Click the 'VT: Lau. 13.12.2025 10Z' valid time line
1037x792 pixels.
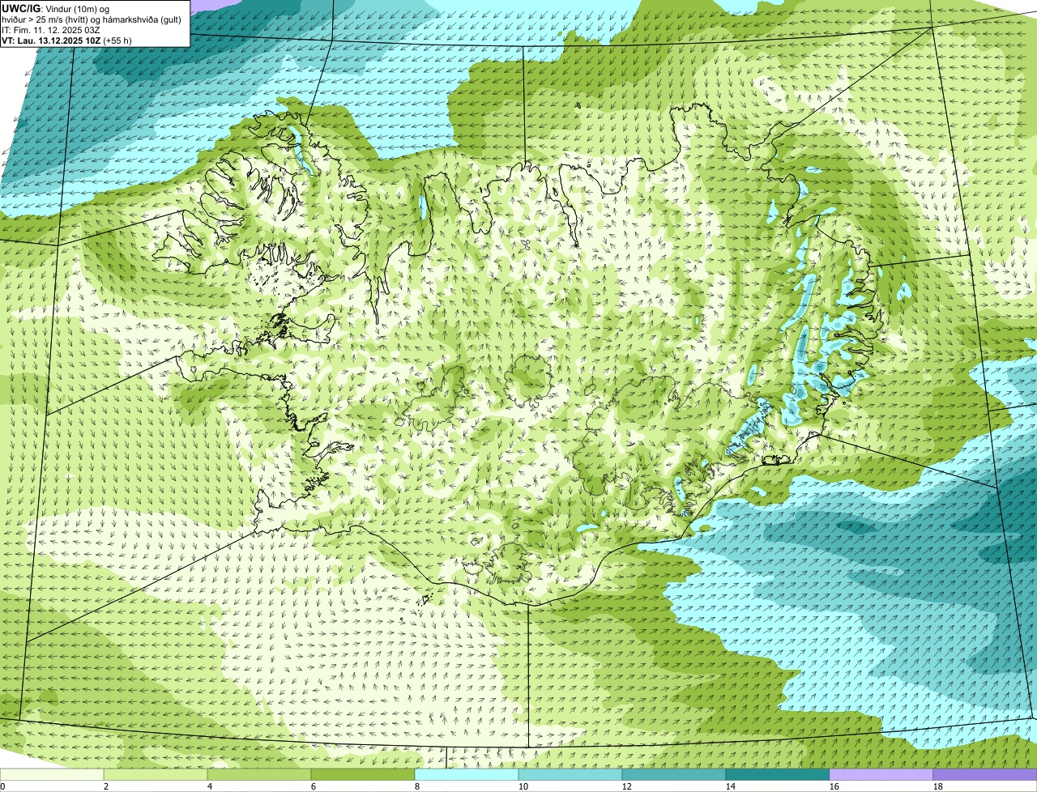click(67, 40)
